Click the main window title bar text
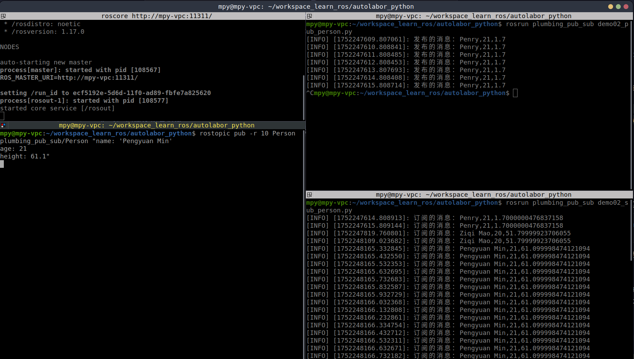This screenshot has height=359, width=634. coord(316,7)
